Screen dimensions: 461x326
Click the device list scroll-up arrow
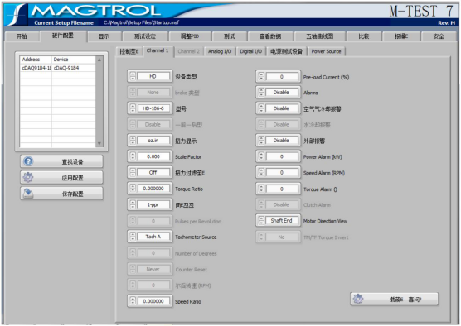coord(99,60)
